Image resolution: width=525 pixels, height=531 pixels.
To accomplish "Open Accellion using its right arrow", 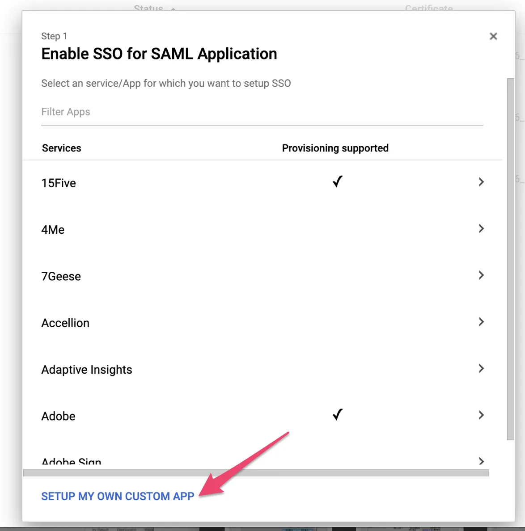I will (481, 322).
